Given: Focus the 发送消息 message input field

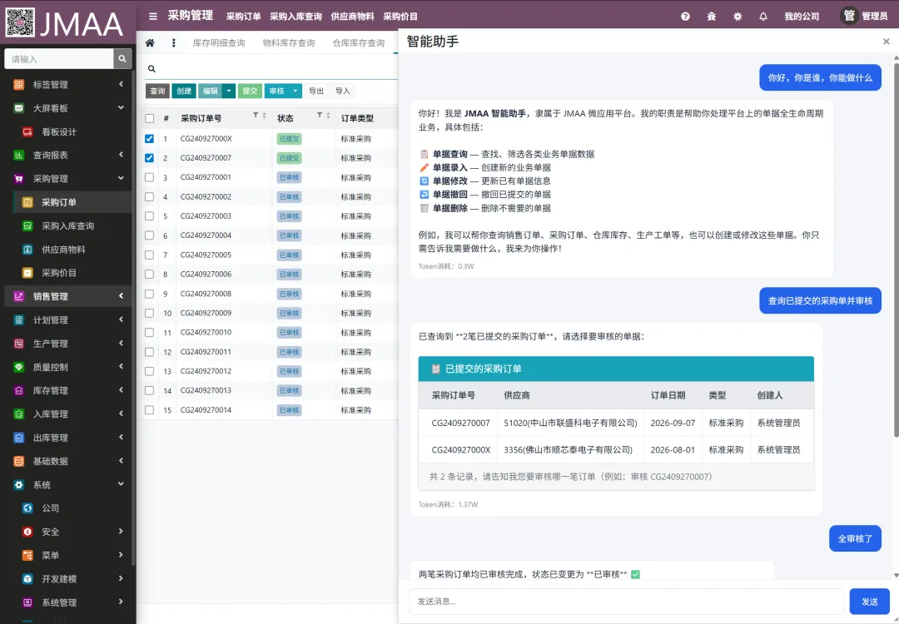Looking at the screenshot, I should point(627,601).
